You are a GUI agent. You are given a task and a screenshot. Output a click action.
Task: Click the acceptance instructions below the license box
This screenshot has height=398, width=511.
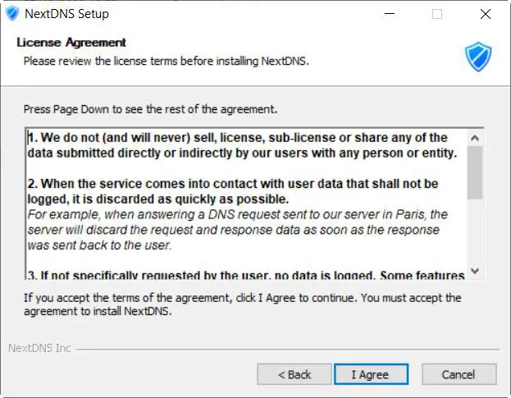tap(242, 304)
